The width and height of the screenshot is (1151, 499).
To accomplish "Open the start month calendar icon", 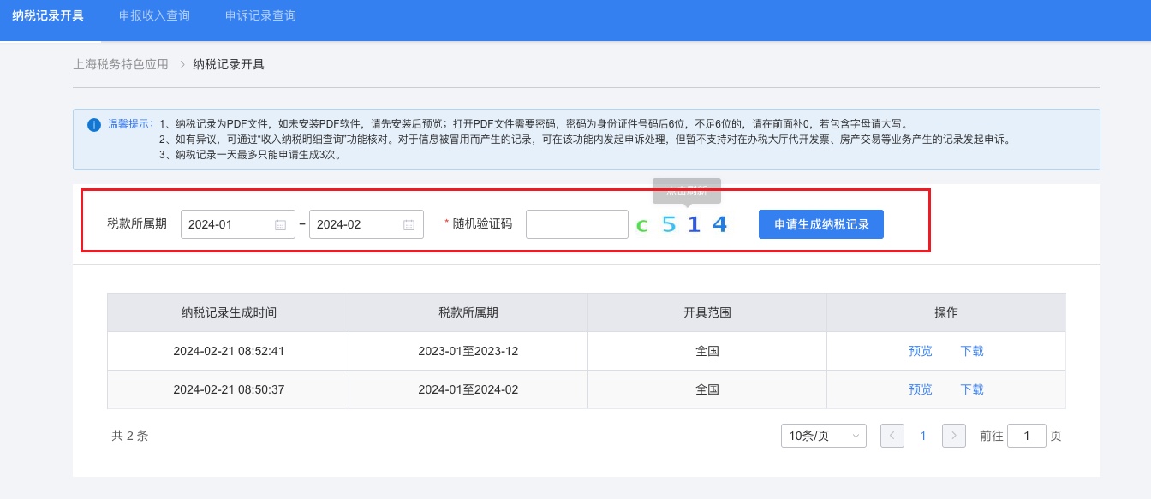I will pyautogui.click(x=280, y=225).
